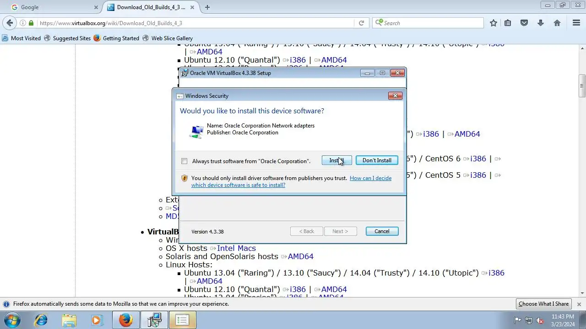The height and width of the screenshot is (329, 586).
Task: Click 'Name: Oracle Corporation Network adapters' text
Action: (260, 126)
